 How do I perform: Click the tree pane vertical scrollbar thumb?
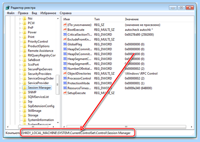point(58,85)
